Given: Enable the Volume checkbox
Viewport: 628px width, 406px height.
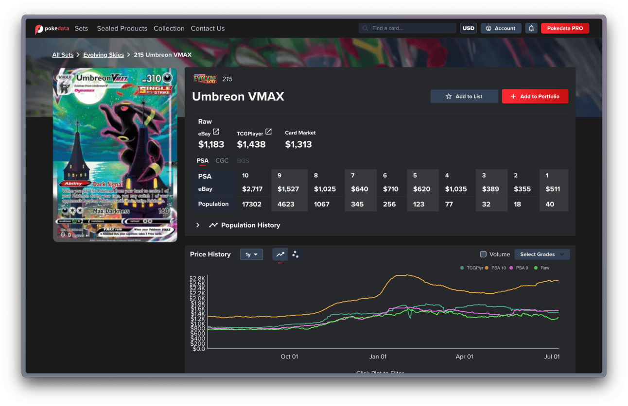Looking at the screenshot, I should (483, 254).
